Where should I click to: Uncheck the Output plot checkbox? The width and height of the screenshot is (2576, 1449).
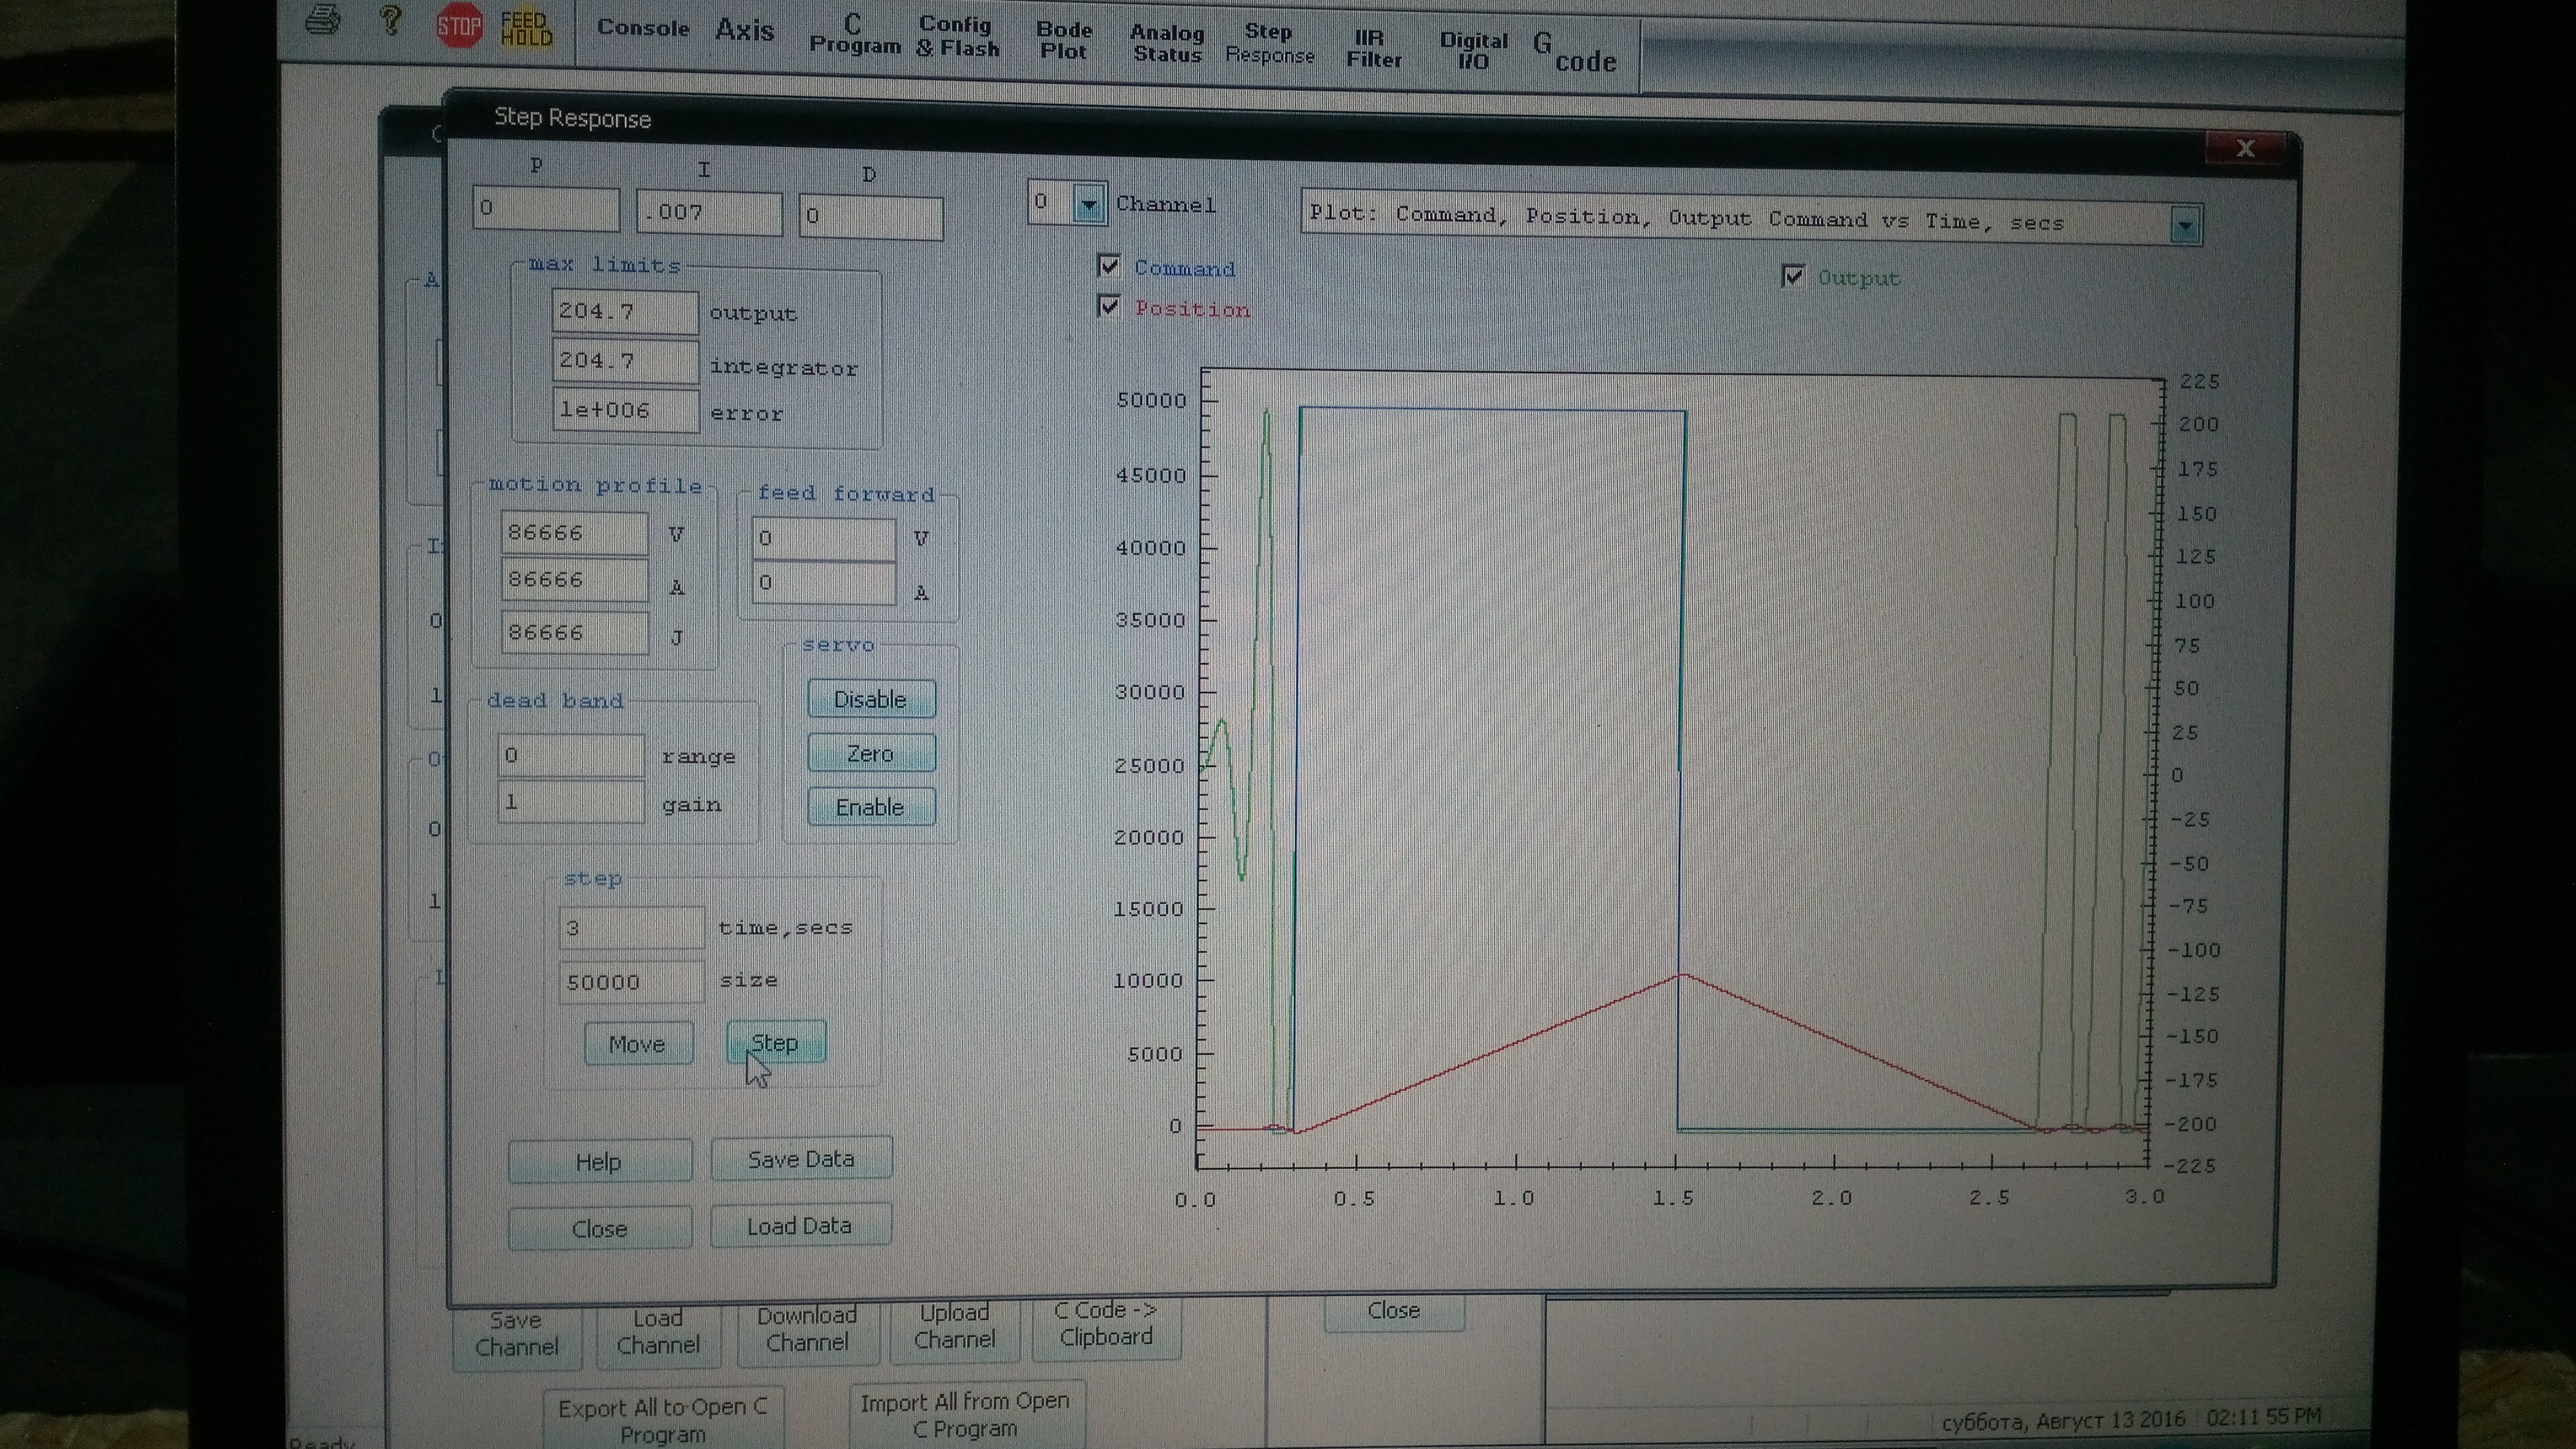1793,277
